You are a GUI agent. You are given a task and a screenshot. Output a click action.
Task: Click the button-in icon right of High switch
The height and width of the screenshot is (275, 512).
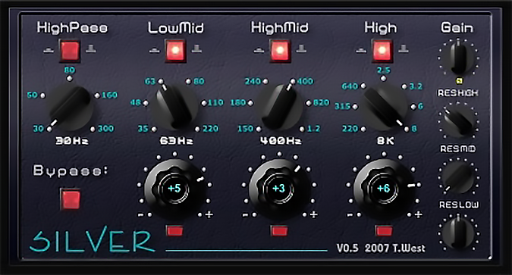tap(404, 49)
